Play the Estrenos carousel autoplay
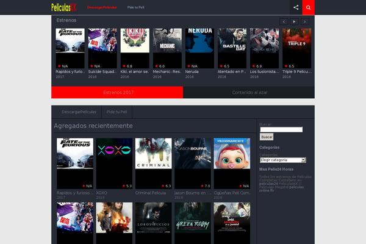The image size is (366, 244). tap(294, 22)
